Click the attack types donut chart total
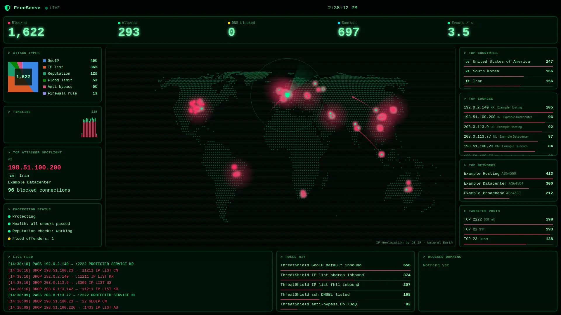Viewport: 561px width, 315px height. [x=23, y=77]
